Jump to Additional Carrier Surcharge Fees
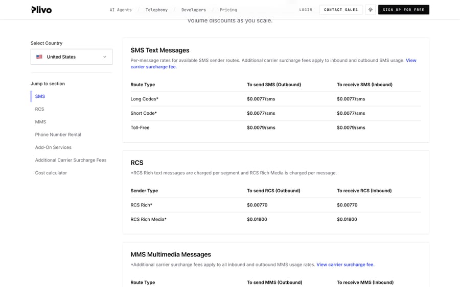This screenshot has width=460, height=287. pyautogui.click(x=71, y=160)
